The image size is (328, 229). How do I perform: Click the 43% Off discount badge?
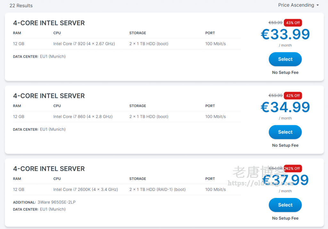click(x=293, y=23)
